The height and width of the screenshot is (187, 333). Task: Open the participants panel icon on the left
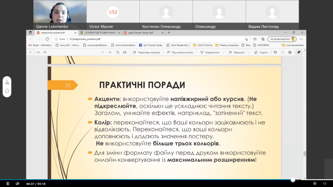[7, 83]
